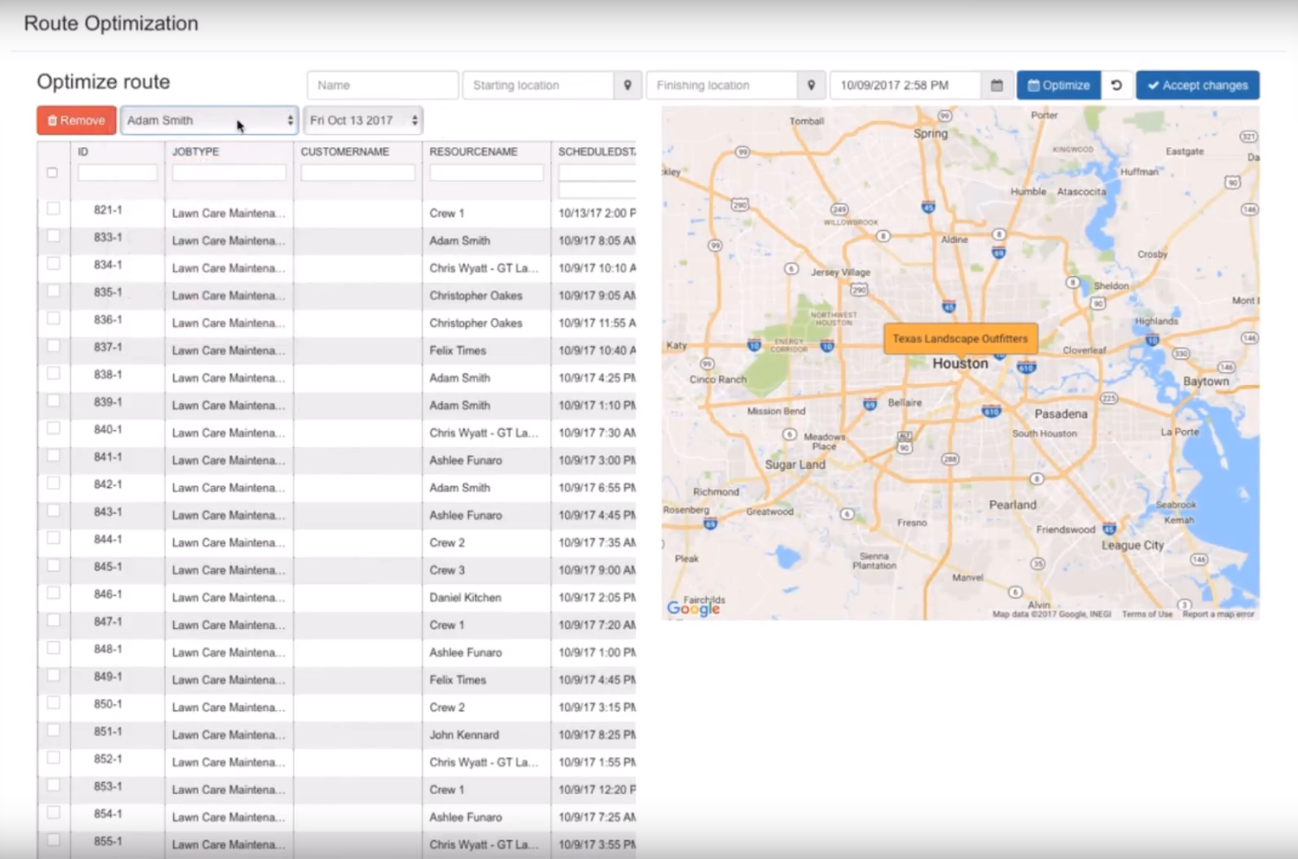
Task: Click the trash icon on the Remove button
Action: tap(52, 120)
